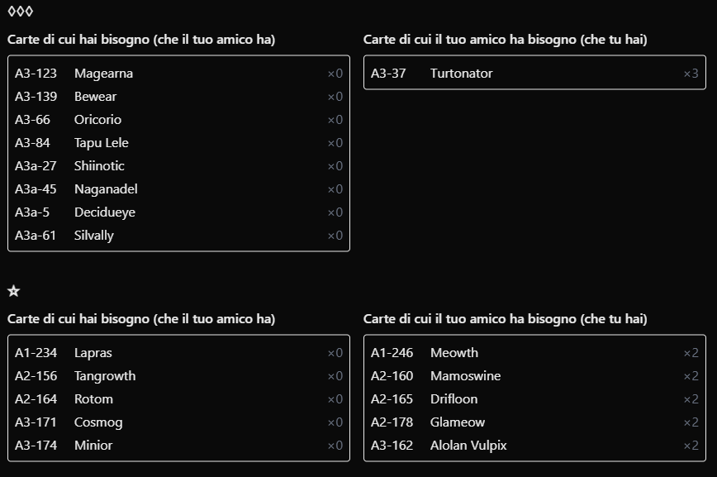Choose the Bewear card entry
The image size is (717, 477).
178,97
